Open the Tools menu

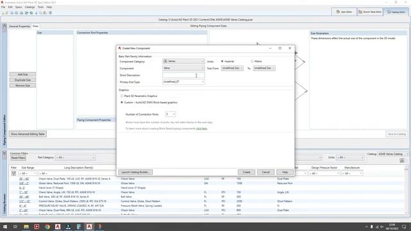[40, 7]
